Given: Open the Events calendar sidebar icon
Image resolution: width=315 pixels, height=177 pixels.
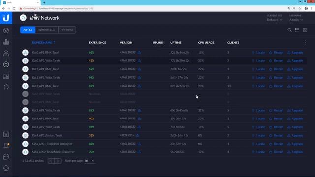Looking at the screenshot, I should pyautogui.click(x=6, y=134).
